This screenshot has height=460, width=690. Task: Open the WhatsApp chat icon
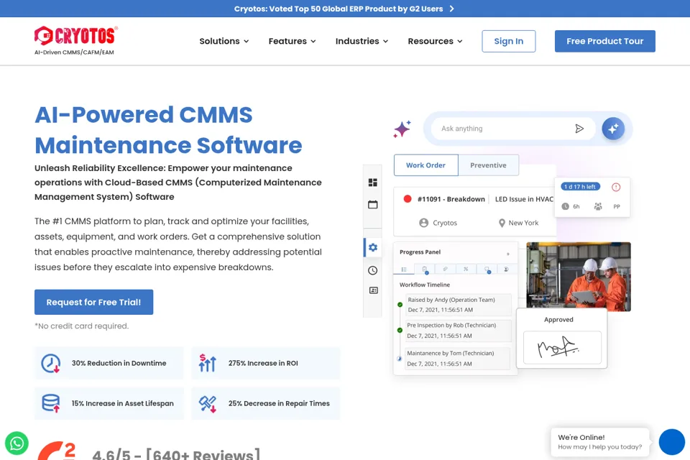[17, 443]
